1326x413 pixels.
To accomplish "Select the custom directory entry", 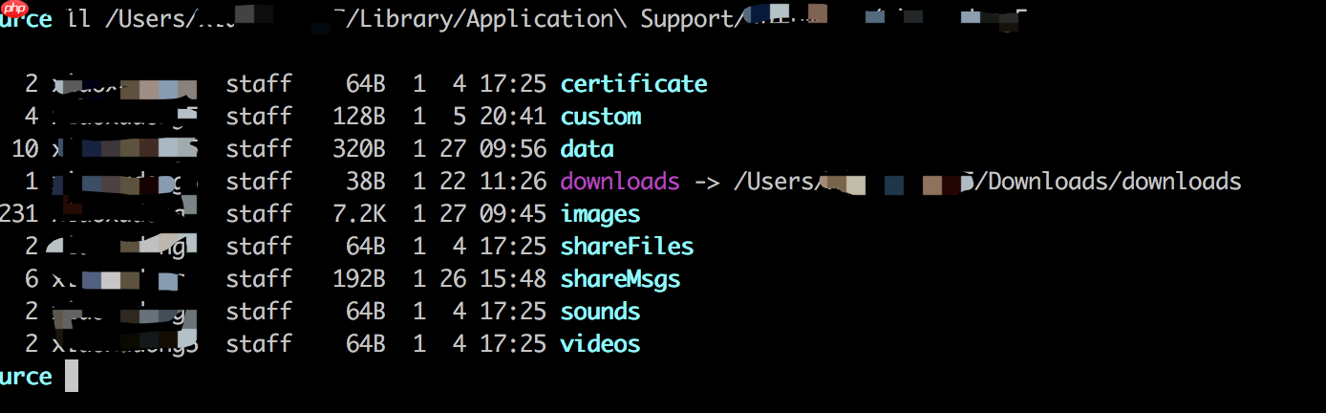I will click(x=600, y=117).
